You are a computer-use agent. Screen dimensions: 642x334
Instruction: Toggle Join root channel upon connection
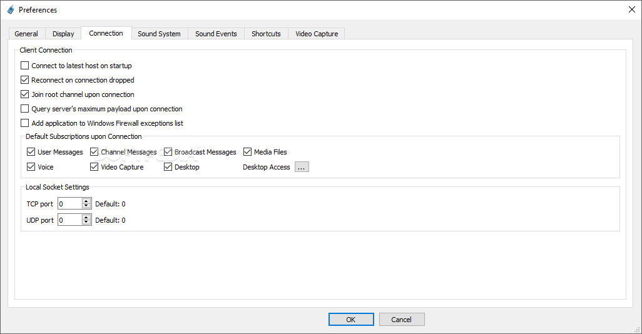click(25, 94)
